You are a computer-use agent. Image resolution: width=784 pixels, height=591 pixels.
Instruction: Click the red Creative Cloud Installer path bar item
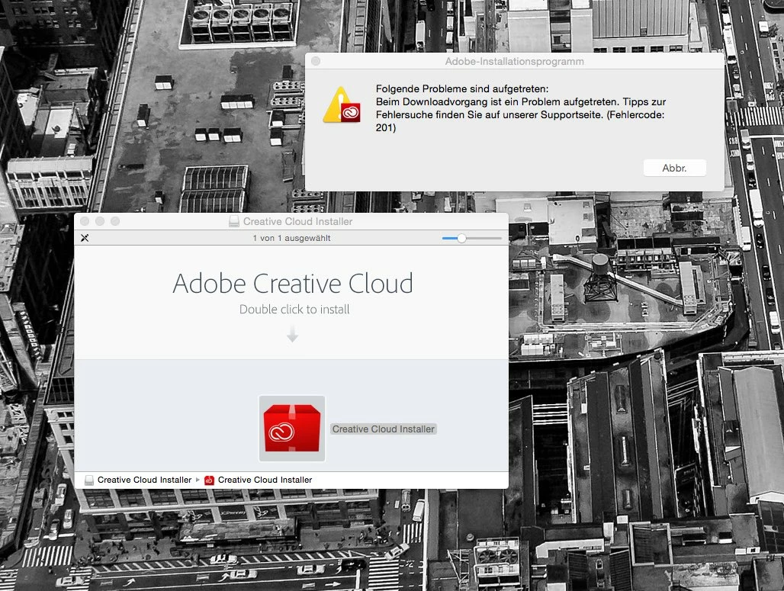pos(258,480)
